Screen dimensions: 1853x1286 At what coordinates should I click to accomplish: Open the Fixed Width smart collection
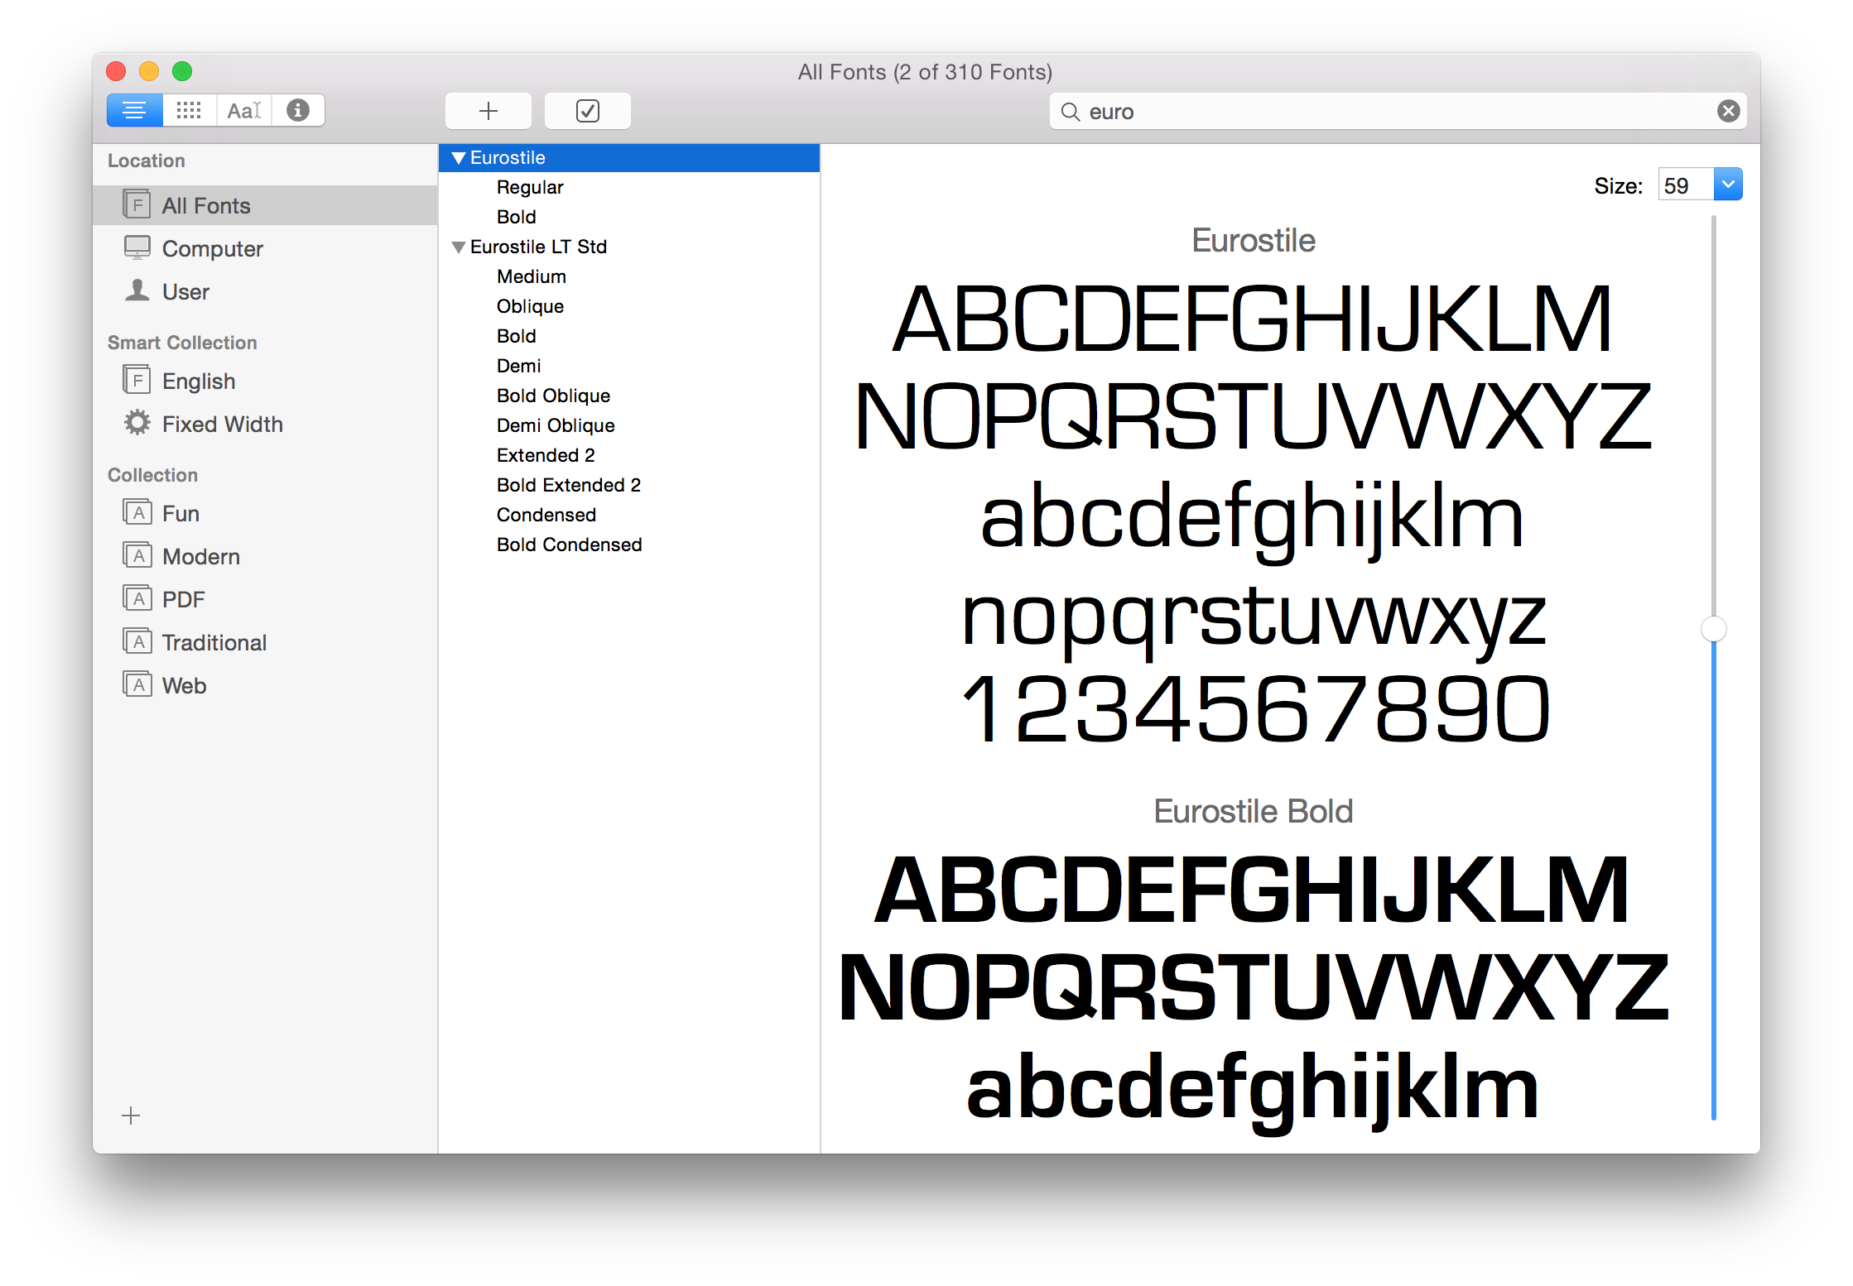(222, 425)
